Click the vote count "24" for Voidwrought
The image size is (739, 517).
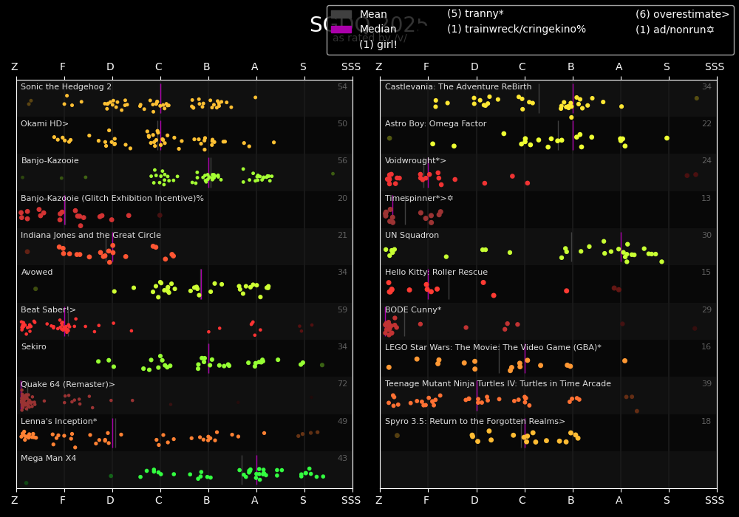[706, 160]
